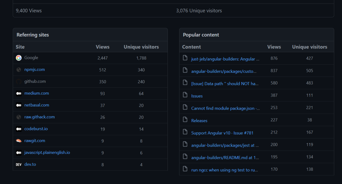The height and width of the screenshot is (184, 342).
Task: Click the icon beside javascript.plainenglish.io
Action: [19, 153]
